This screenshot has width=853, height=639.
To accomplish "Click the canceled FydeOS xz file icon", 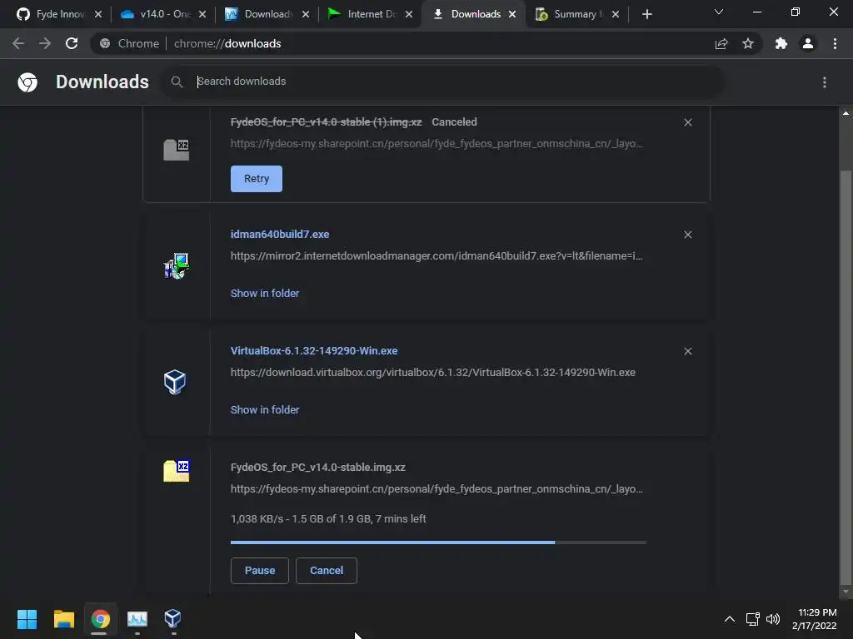I will 177,150.
